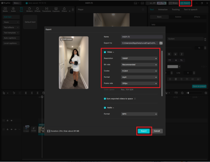Select the Effects sub-tab in text panel
The image size is (210, 162).
tap(197, 17)
